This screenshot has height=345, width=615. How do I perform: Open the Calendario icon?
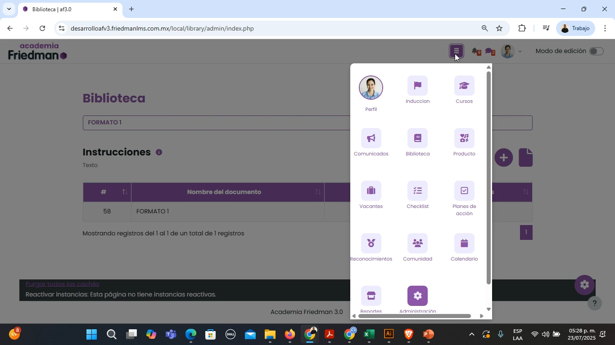tap(464, 243)
